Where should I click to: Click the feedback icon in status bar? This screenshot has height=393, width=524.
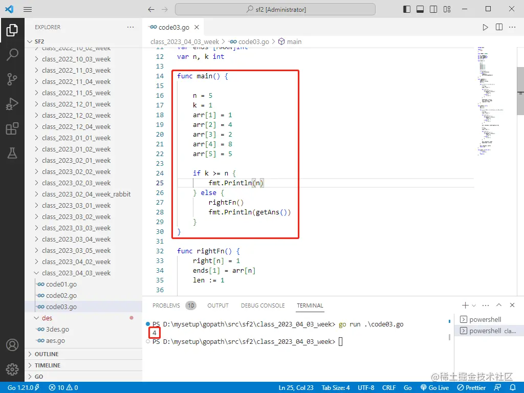497,388
